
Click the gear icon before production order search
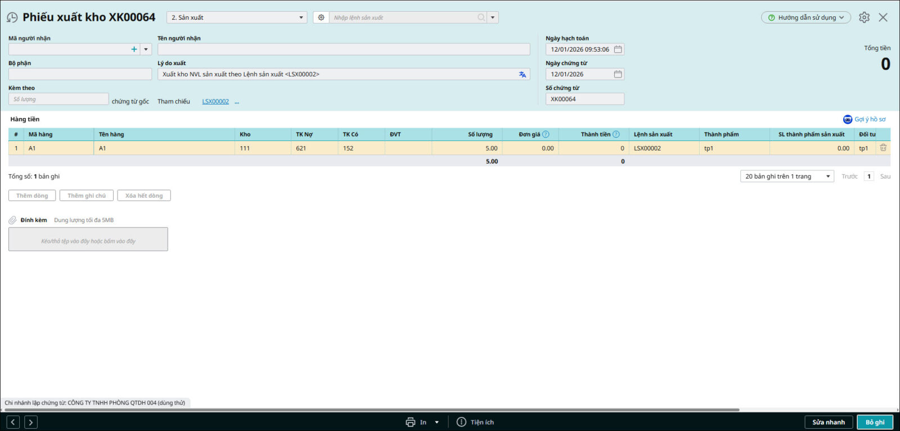321,17
